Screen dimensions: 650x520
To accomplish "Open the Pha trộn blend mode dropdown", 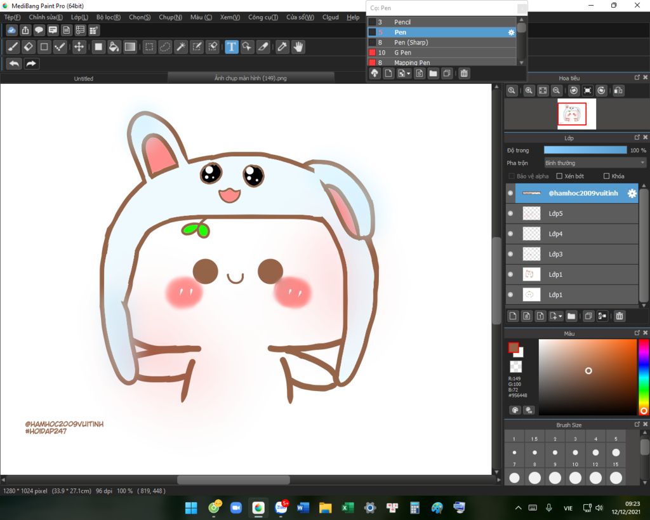I will (595, 163).
